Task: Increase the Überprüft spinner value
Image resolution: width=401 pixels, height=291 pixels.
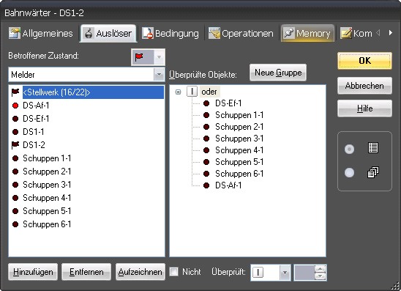Action: 321,269
